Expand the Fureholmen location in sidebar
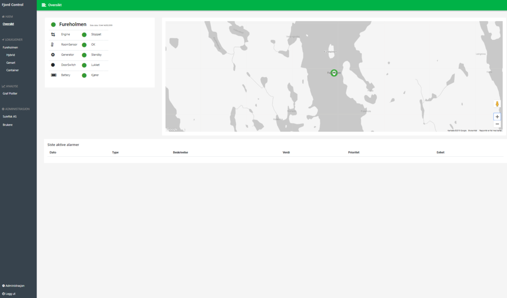The width and height of the screenshot is (507, 298). click(x=10, y=48)
